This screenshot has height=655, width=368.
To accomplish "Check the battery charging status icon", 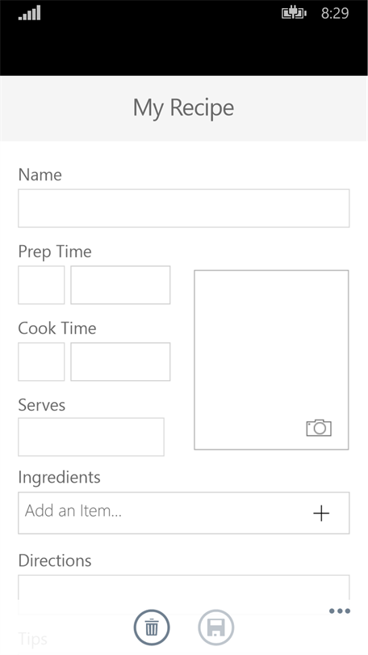I will click(295, 13).
